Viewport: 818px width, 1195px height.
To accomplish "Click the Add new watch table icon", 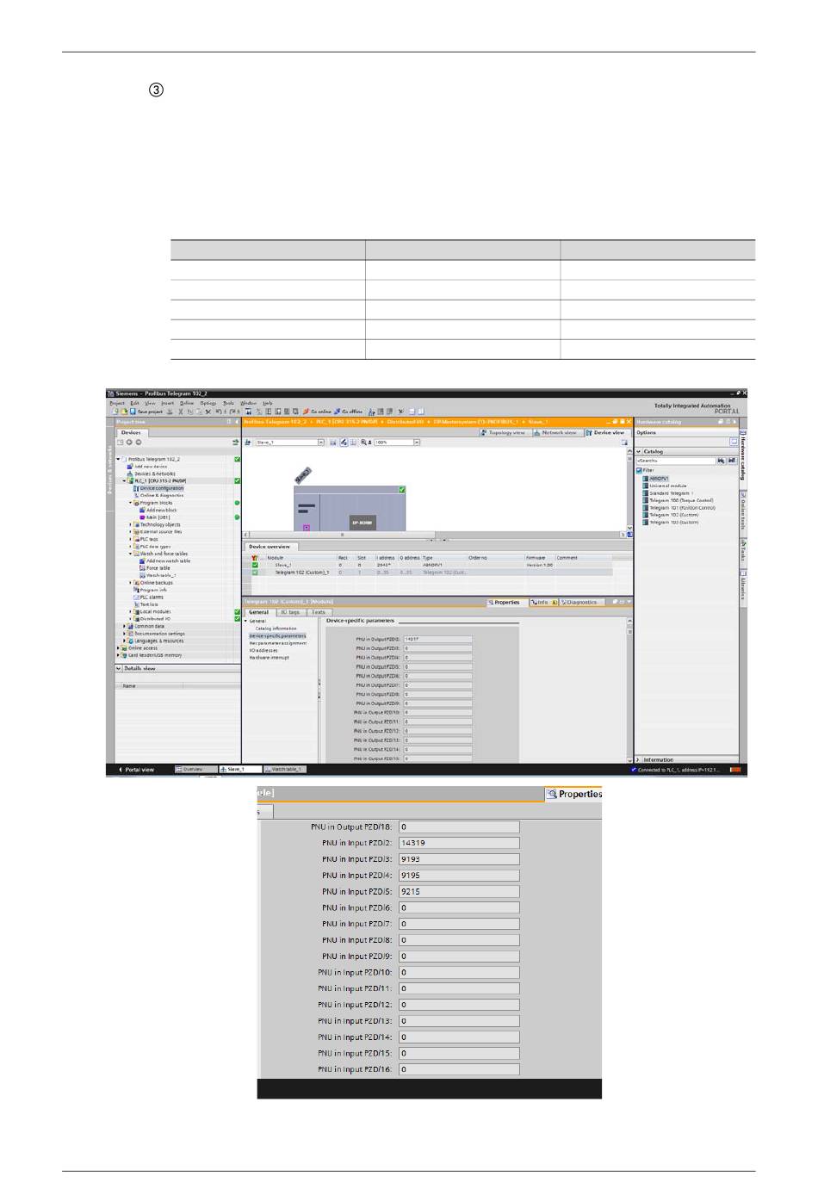I will pos(142,561).
